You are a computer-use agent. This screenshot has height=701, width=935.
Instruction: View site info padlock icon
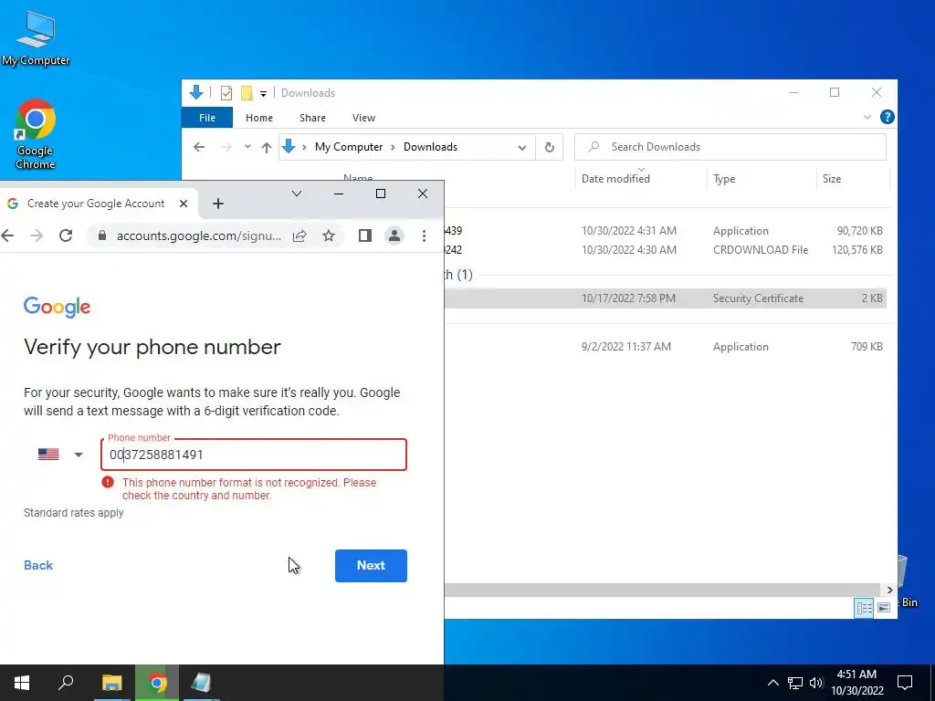(x=102, y=236)
